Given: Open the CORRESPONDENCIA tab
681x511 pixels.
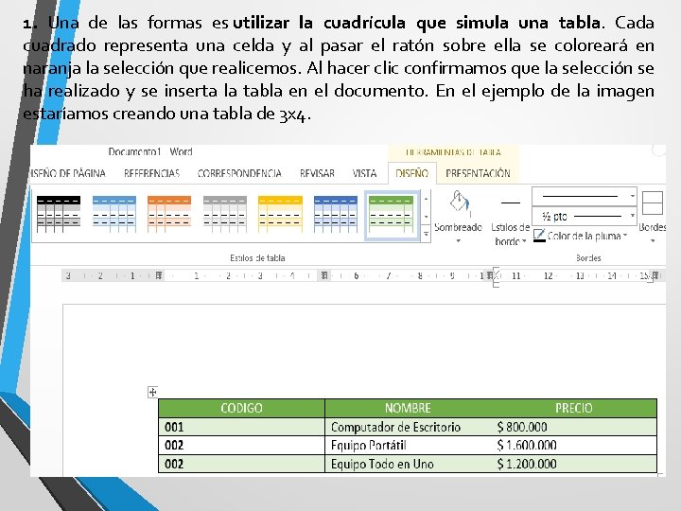Looking at the screenshot, I should tap(239, 173).
